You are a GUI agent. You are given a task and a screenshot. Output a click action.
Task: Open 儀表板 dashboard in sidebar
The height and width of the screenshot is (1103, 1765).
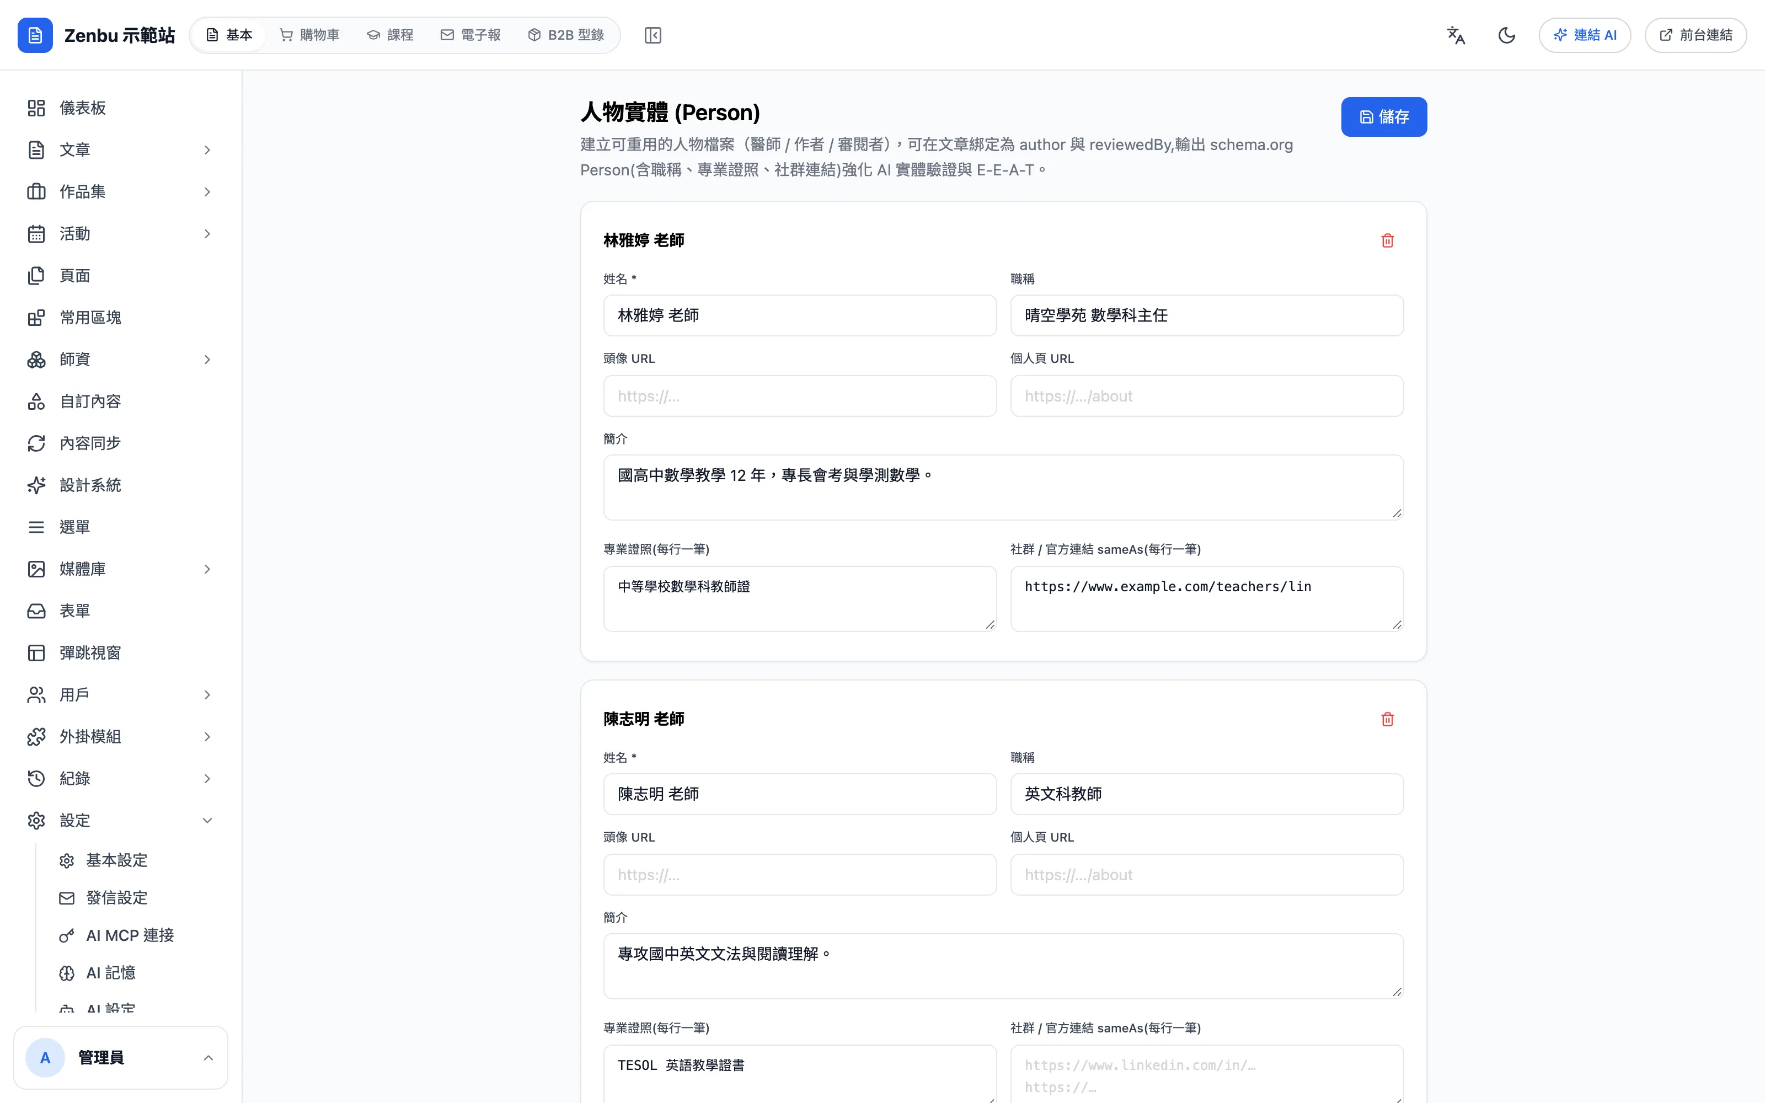click(x=121, y=108)
